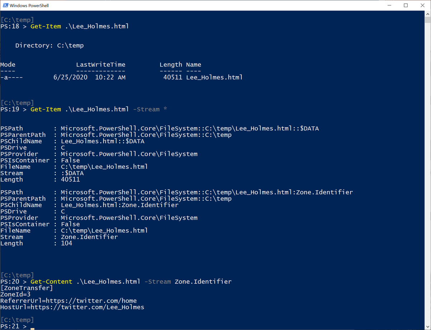Close the Windows PowerShell window

tap(422, 5)
